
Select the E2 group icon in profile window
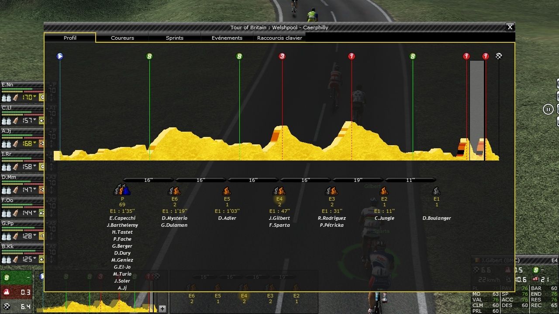384,191
